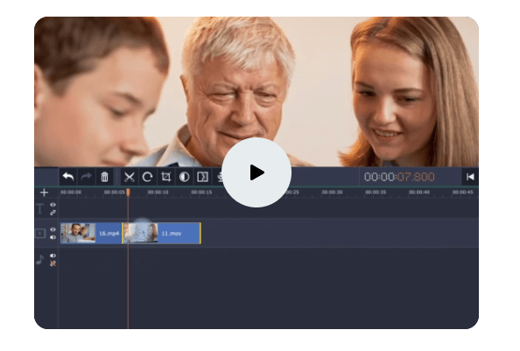Click the Redo arrow icon
The width and height of the screenshot is (520, 351).
86,177
